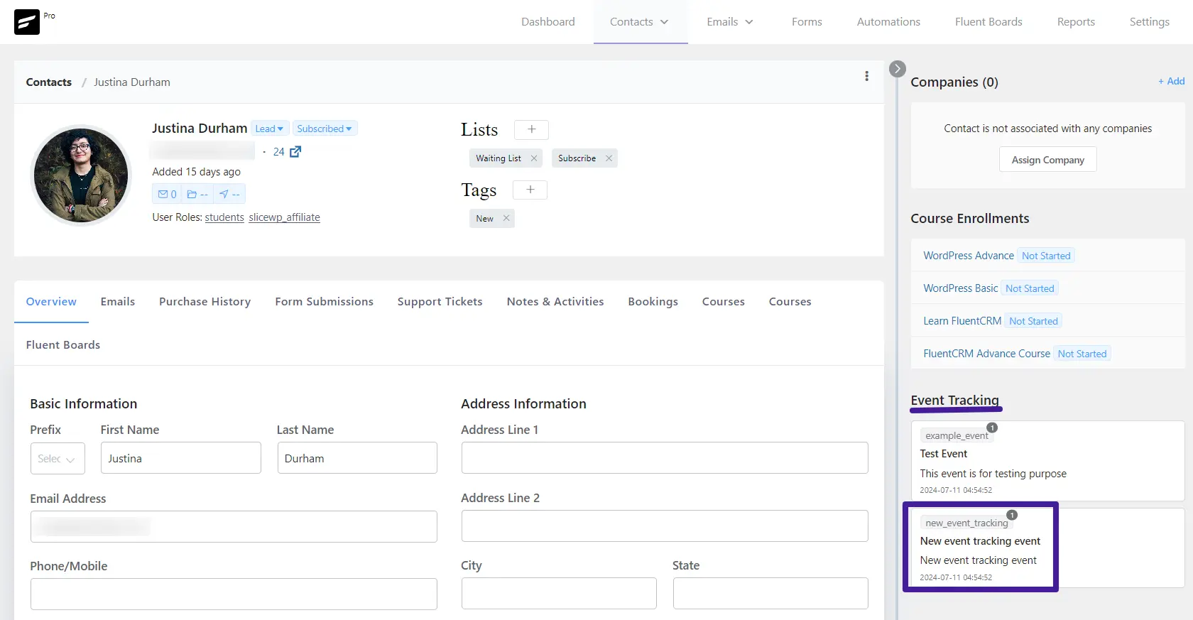Open Settings

1149,22
